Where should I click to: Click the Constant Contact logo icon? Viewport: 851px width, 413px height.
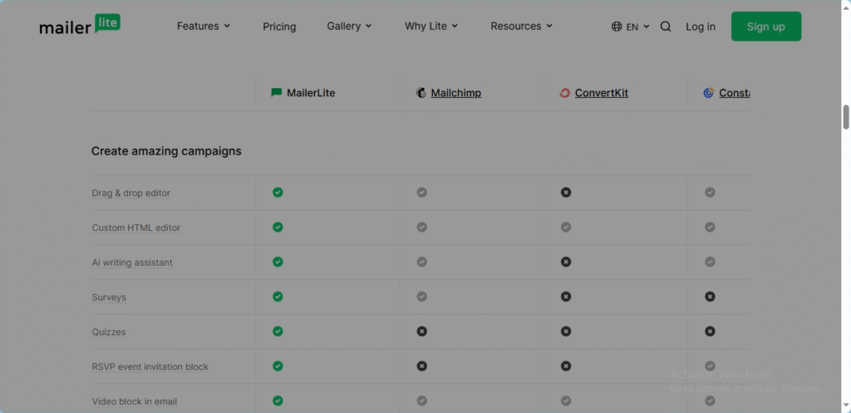pyautogui.click(x=708, y=93)
